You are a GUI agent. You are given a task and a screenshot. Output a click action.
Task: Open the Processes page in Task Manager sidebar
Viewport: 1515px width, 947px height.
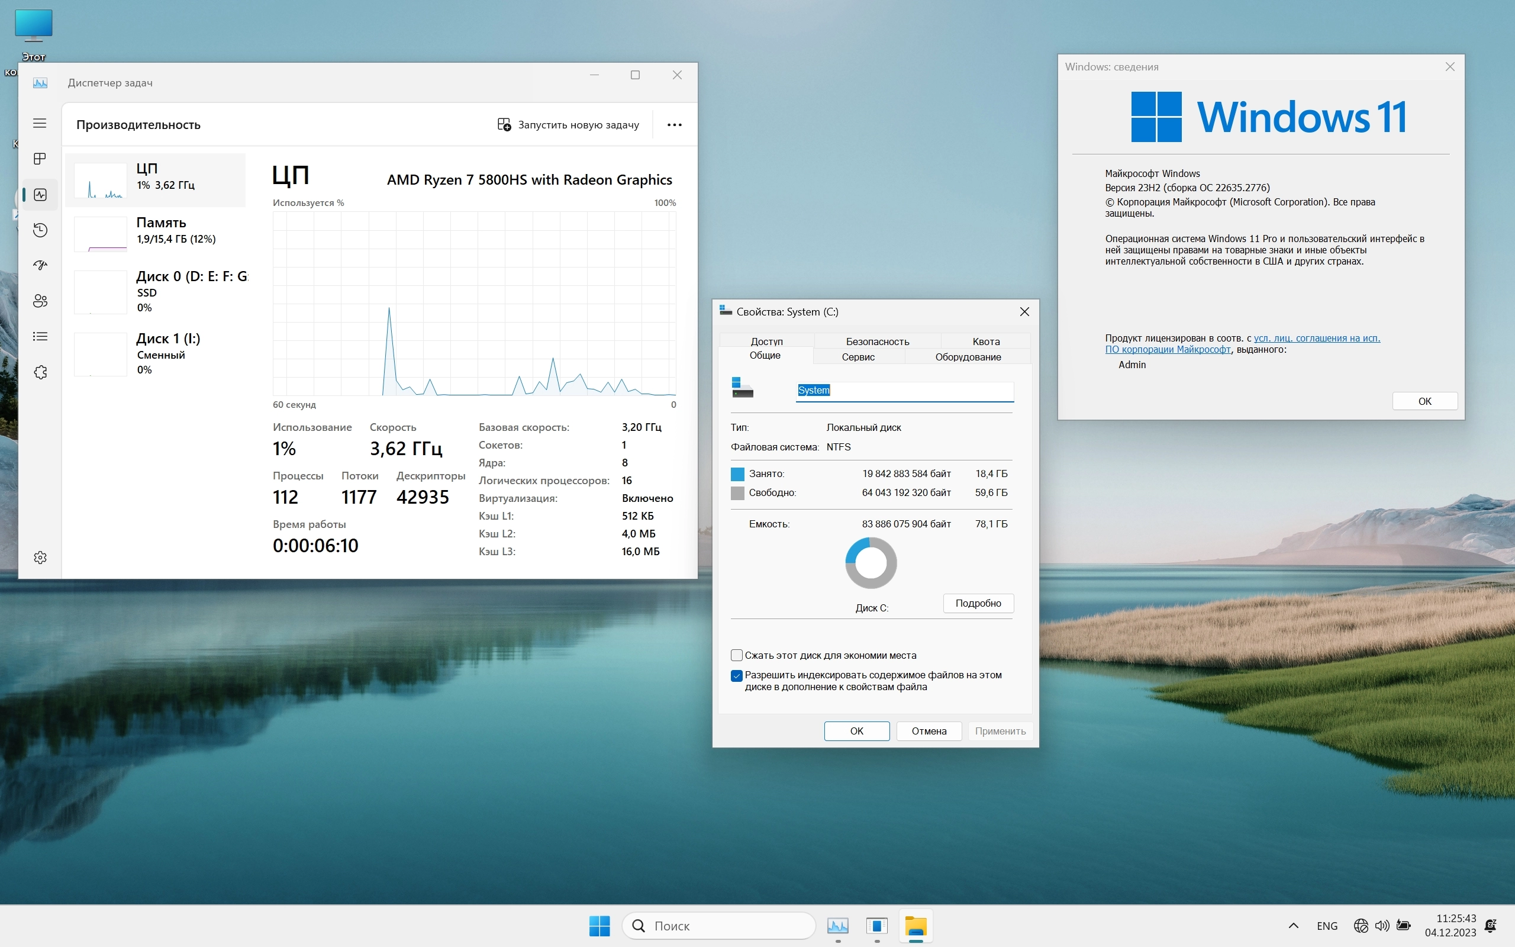click(40, 159)
